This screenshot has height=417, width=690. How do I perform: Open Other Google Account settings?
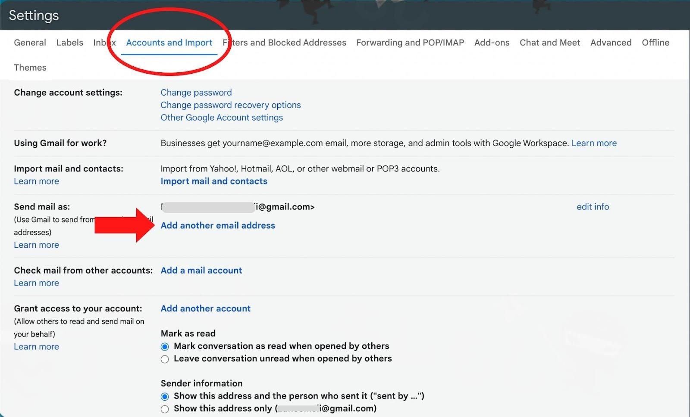[x=222, y=118]
